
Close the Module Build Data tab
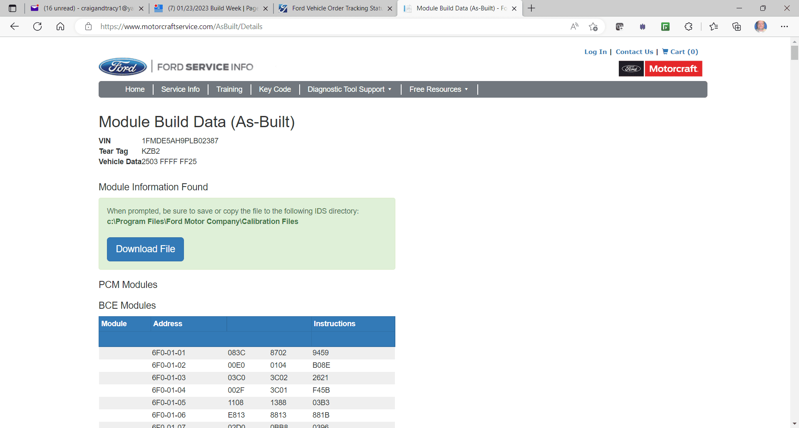point(514,8)
